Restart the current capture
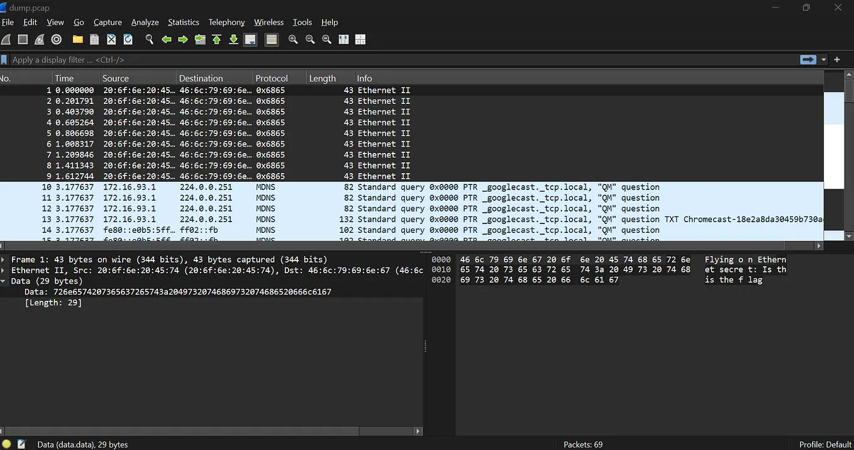 coord(39,39)
